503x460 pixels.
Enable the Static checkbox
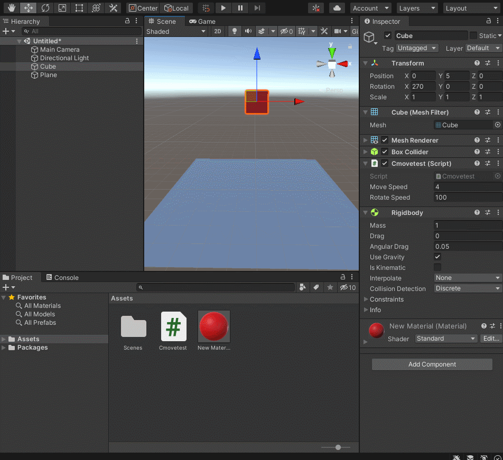pyautogui.click(x=473, y=35)
